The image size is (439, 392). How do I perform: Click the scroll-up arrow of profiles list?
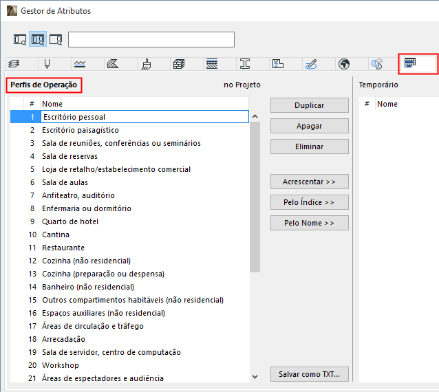click(255, 116)
